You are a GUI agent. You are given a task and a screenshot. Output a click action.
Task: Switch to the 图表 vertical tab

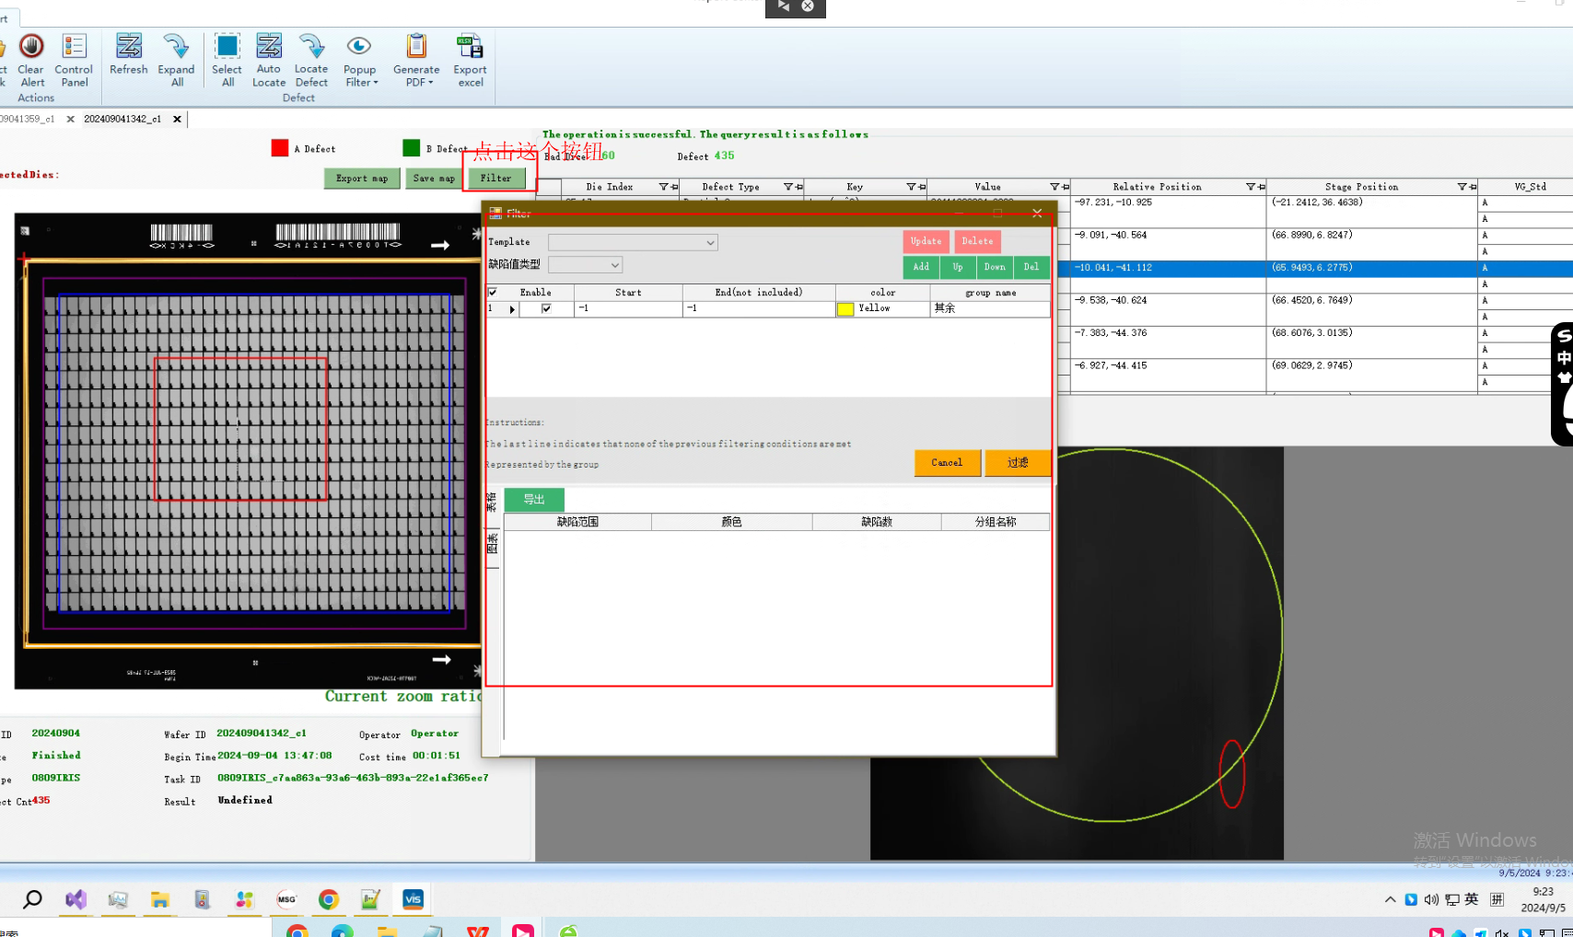click(x=492, y=544)
